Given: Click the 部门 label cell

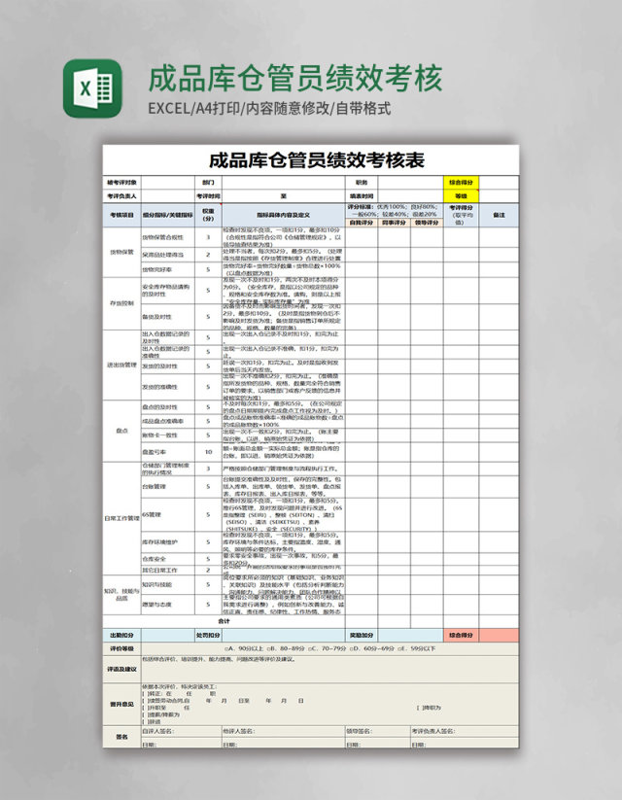Looking at the screenshot, I should pos(208,182).
